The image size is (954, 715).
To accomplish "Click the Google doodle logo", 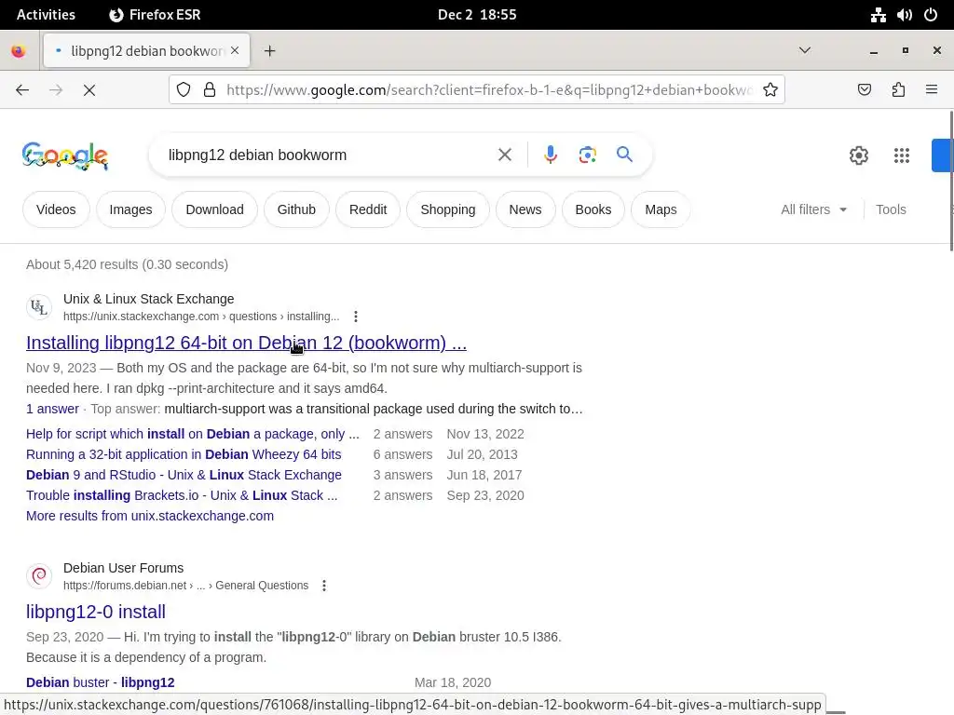I will pyautogui.click(x=65, y=155).
